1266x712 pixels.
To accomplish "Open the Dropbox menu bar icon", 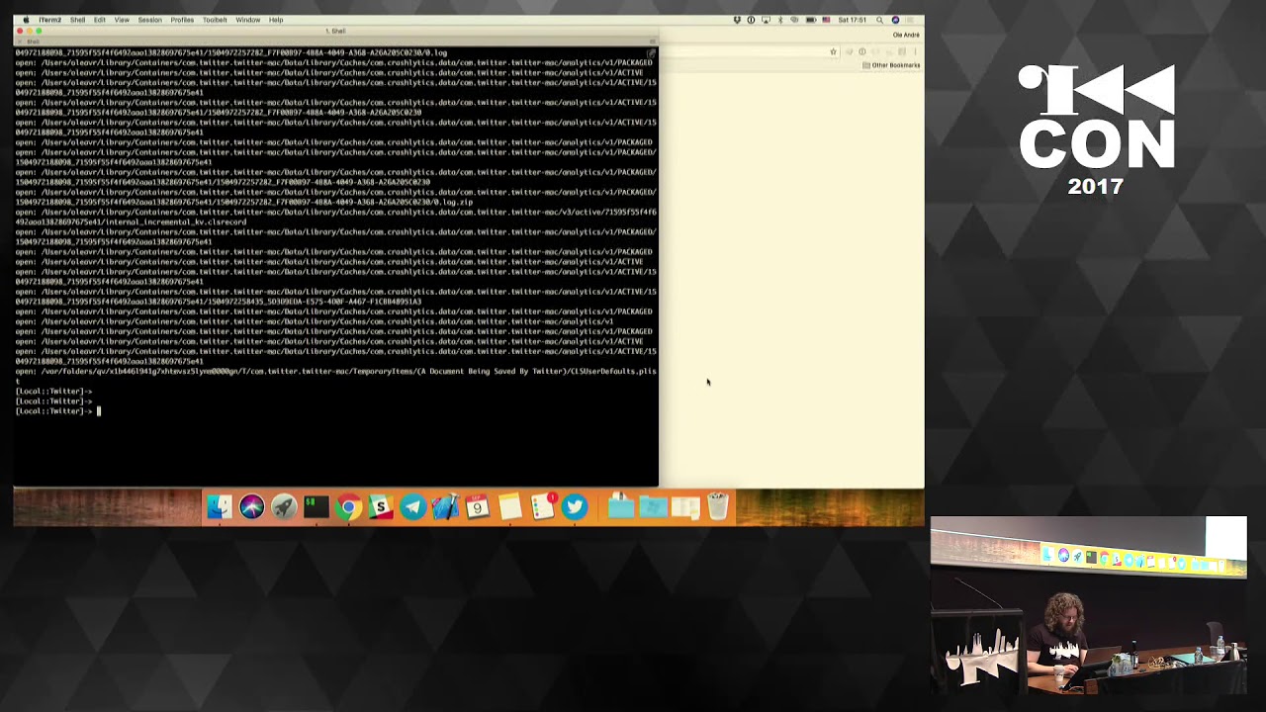I will pos(737,20).
